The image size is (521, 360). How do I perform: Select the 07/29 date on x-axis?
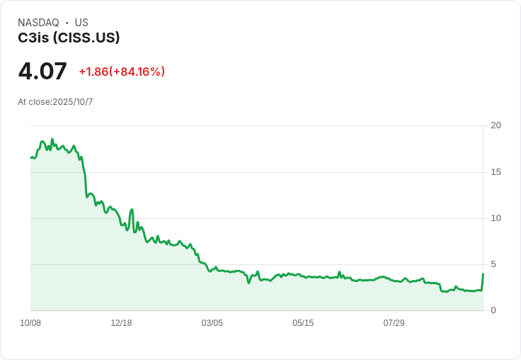pyautogui.click(x=394, y=323)
